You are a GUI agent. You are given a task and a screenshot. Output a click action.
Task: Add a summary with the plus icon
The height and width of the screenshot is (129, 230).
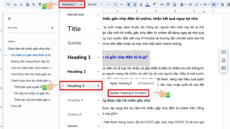[x=52, y=28]
